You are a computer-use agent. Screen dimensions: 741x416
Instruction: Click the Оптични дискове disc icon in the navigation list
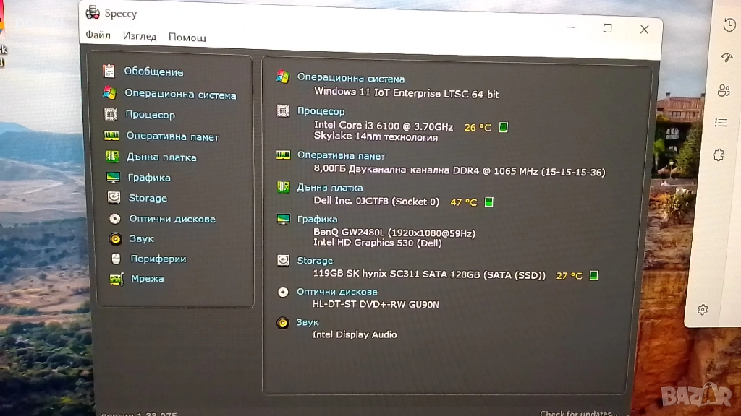click(114, 218)
